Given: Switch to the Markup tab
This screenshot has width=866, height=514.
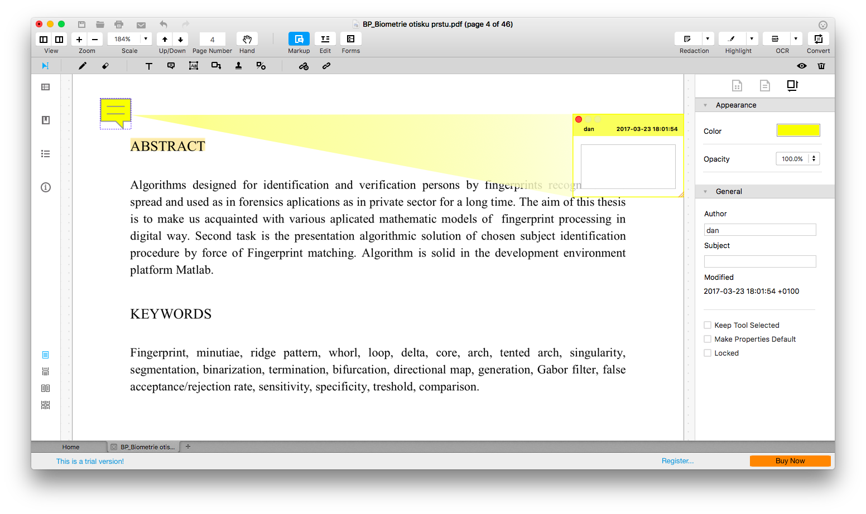Looking at the screenshot, I should pos(299,39).
